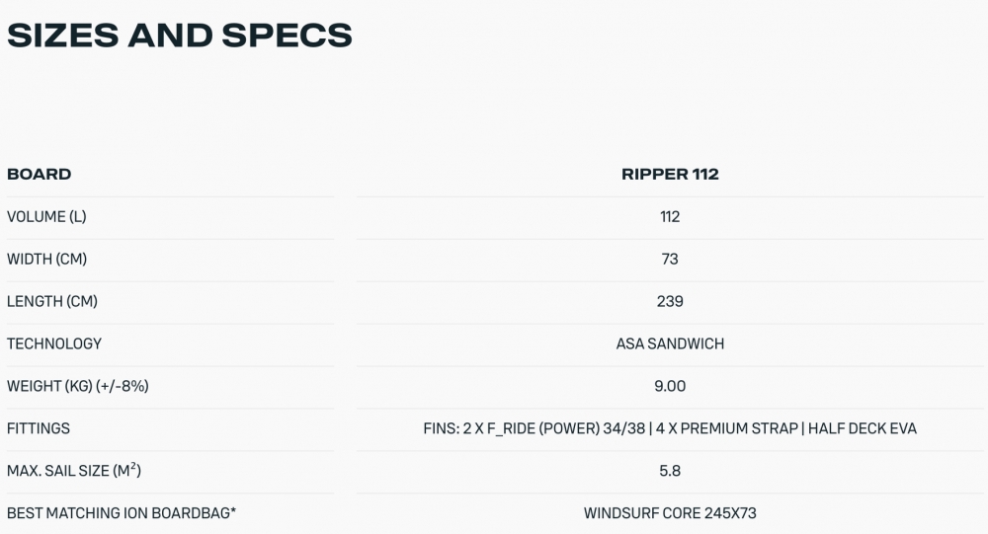Click the max sail size value 5.8
This screenshot has width=988, height=534.
pyautogui.click(x=670, y=472)
